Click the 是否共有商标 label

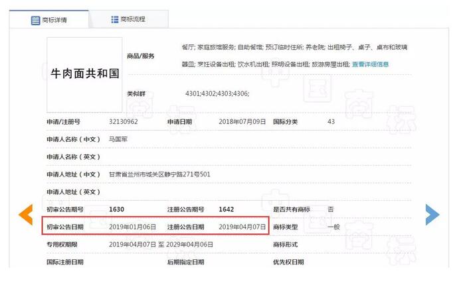click(x=292, y=209)
